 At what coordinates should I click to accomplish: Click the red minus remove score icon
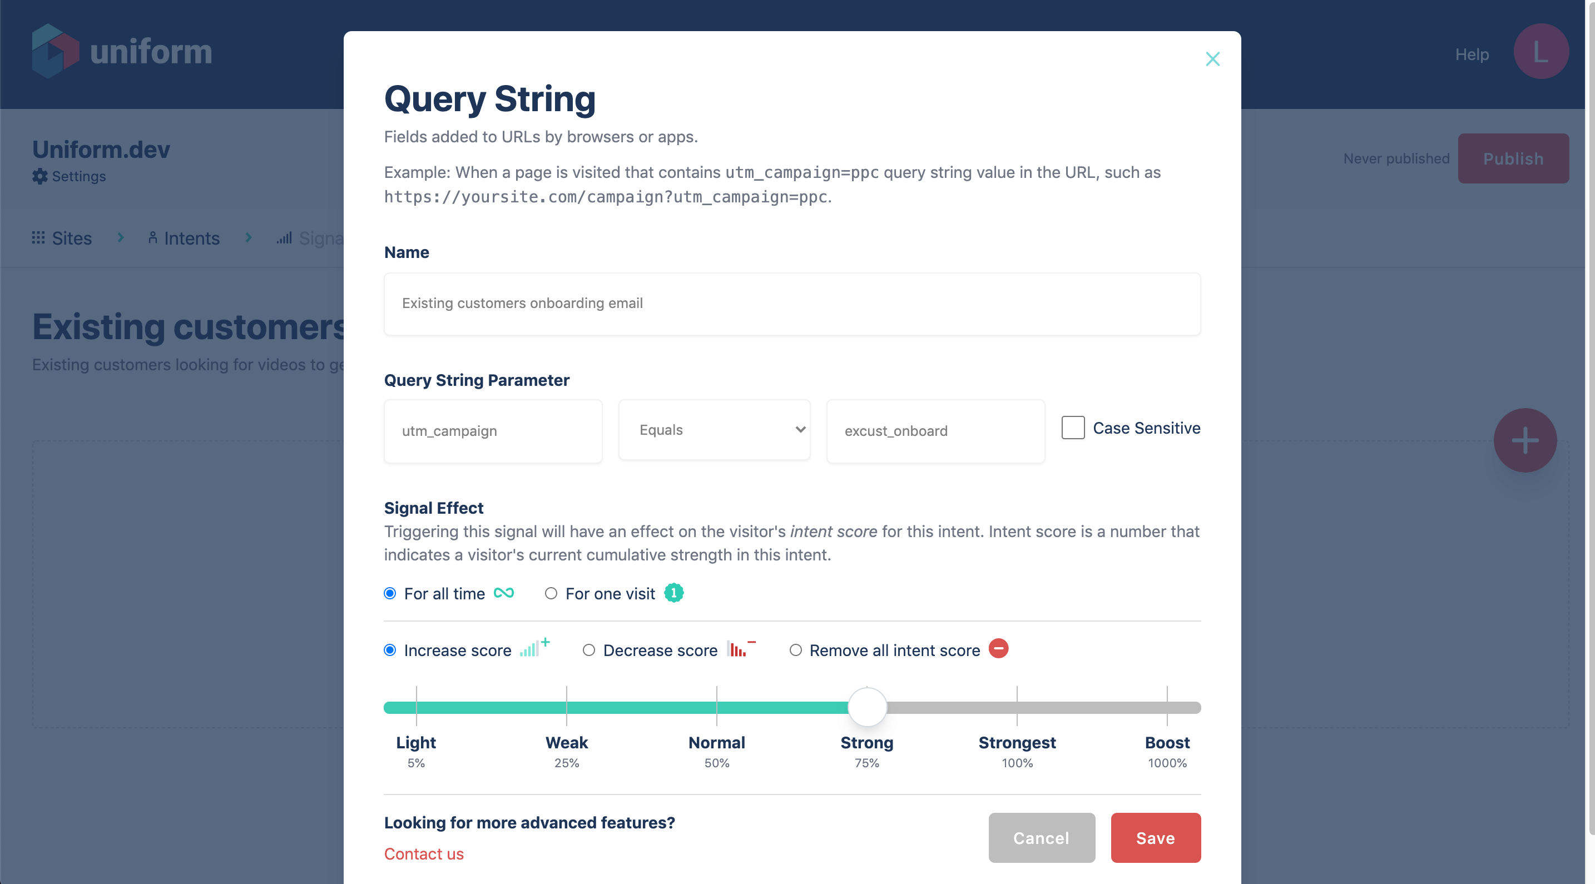998,649
